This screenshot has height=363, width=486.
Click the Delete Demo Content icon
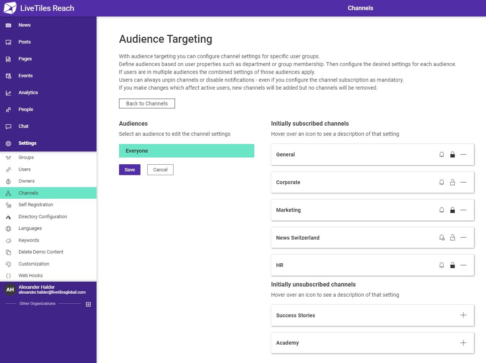8,252
